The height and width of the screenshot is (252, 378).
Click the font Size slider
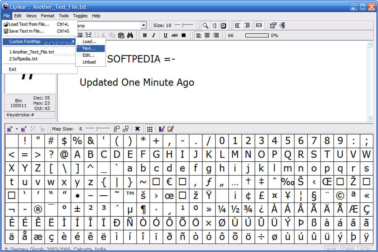click(184, 25)
